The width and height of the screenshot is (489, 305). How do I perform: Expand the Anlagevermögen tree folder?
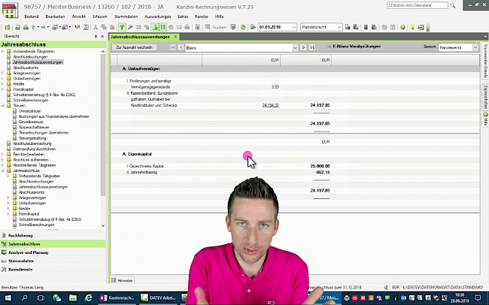pos(4,73)
